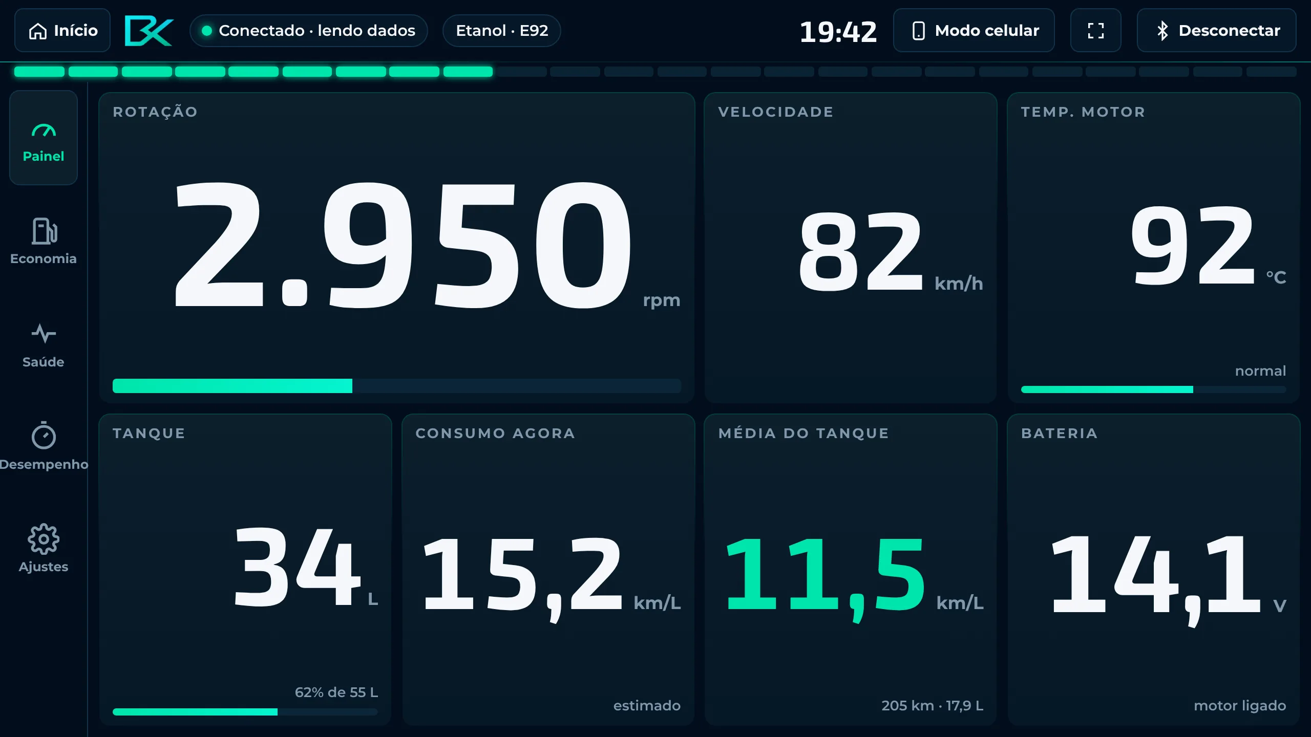1311x737 pixels.
Task: Click the 82 km/h speed value
Action: 891,252
